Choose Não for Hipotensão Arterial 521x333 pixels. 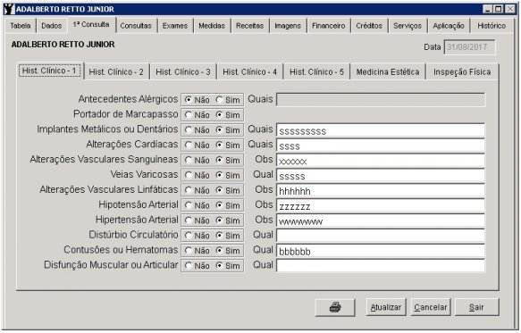[197, 205]
